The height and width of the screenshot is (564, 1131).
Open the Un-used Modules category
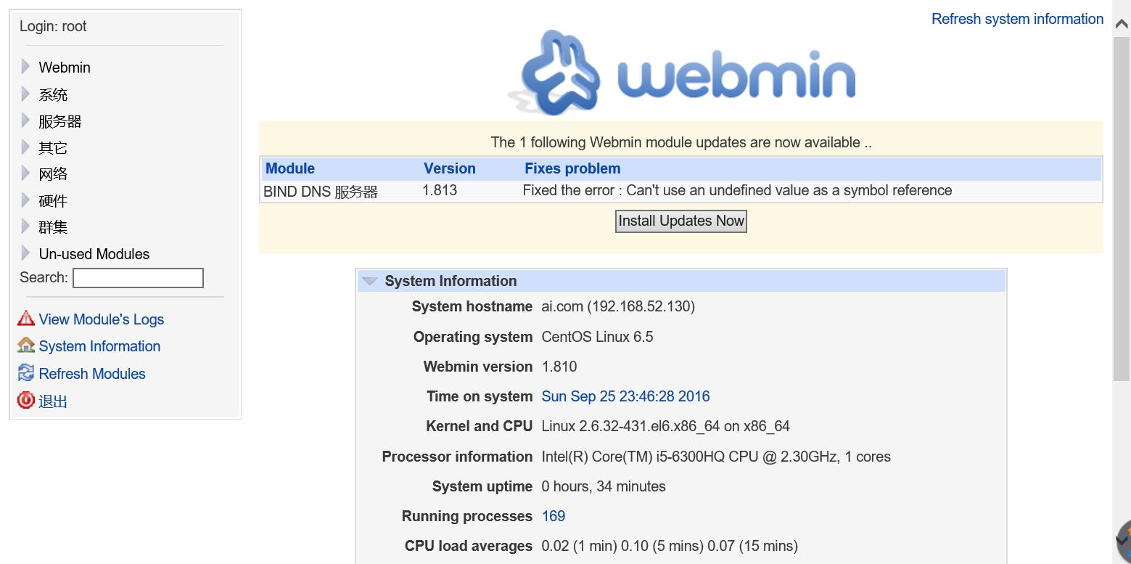point(94,254)
